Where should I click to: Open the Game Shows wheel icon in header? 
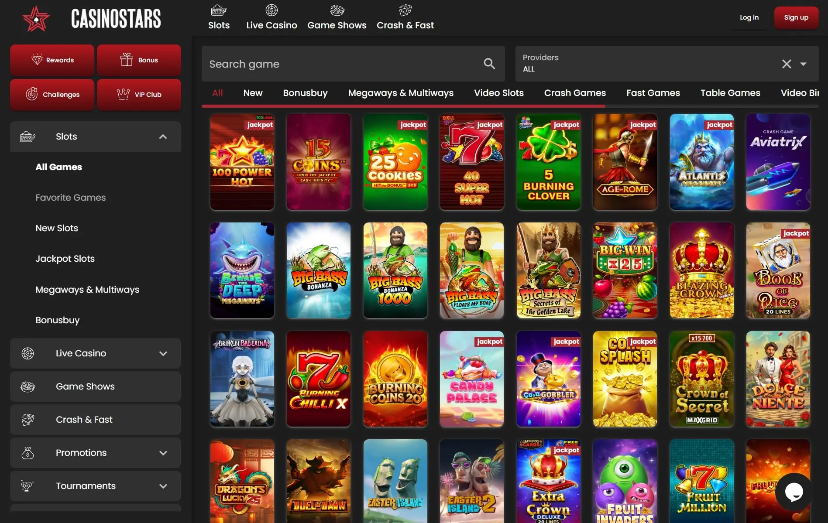tap(337, 10)
